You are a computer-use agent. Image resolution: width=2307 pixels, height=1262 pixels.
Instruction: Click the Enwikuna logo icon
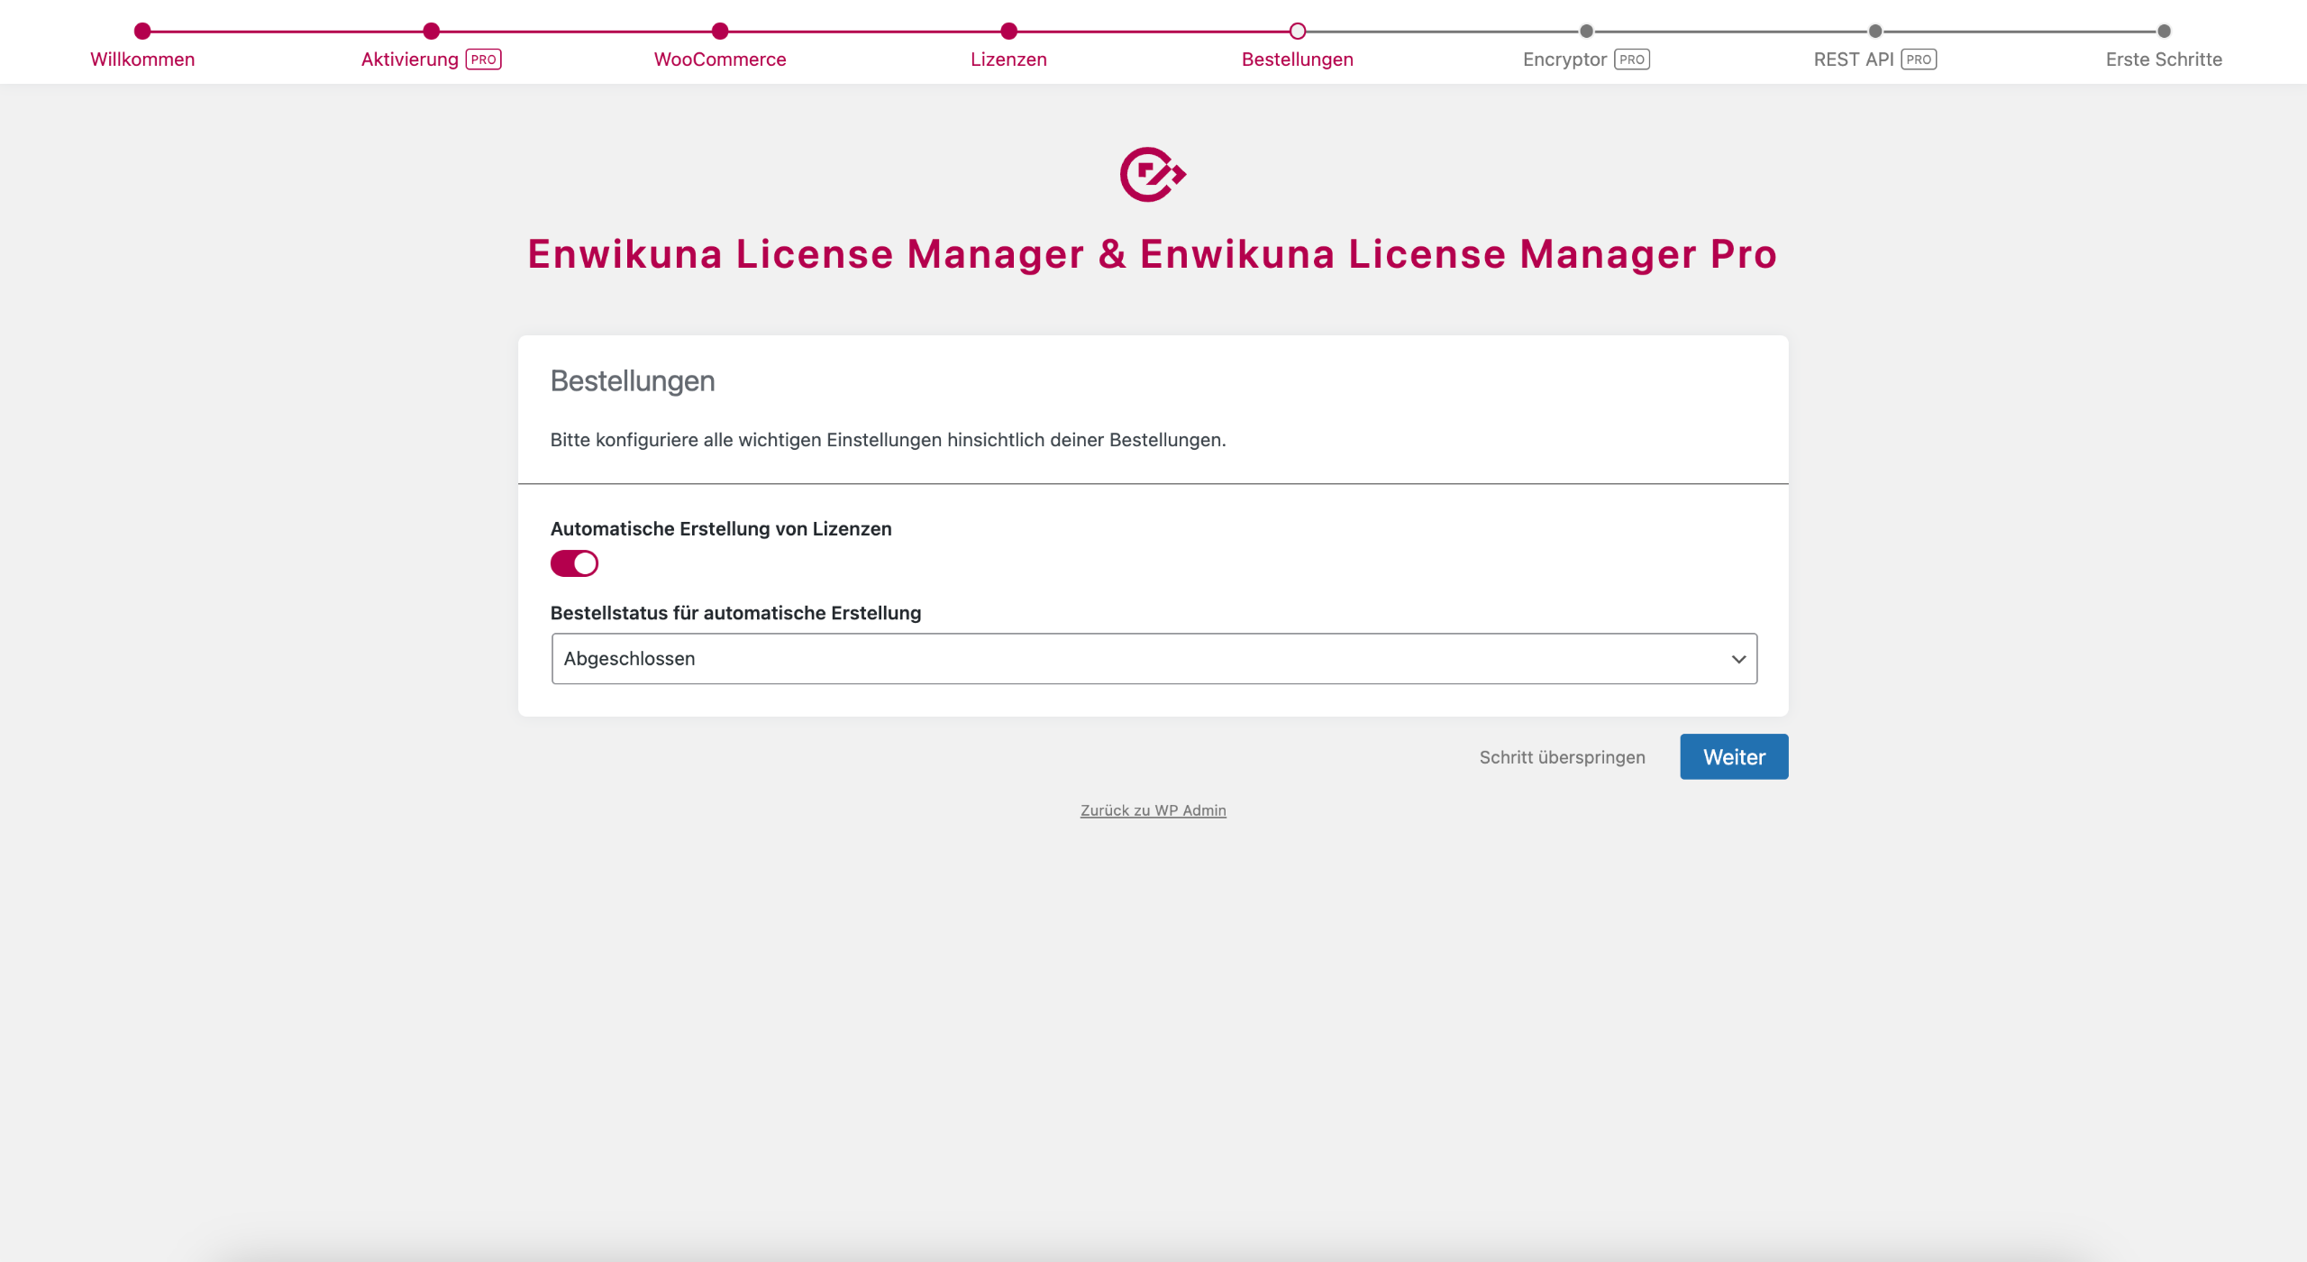coord(1153,174)
